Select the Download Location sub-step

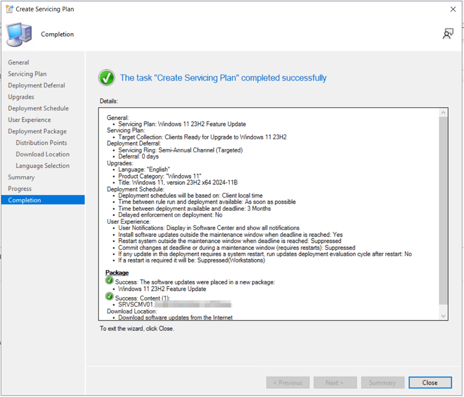click(x=42, y=154)
